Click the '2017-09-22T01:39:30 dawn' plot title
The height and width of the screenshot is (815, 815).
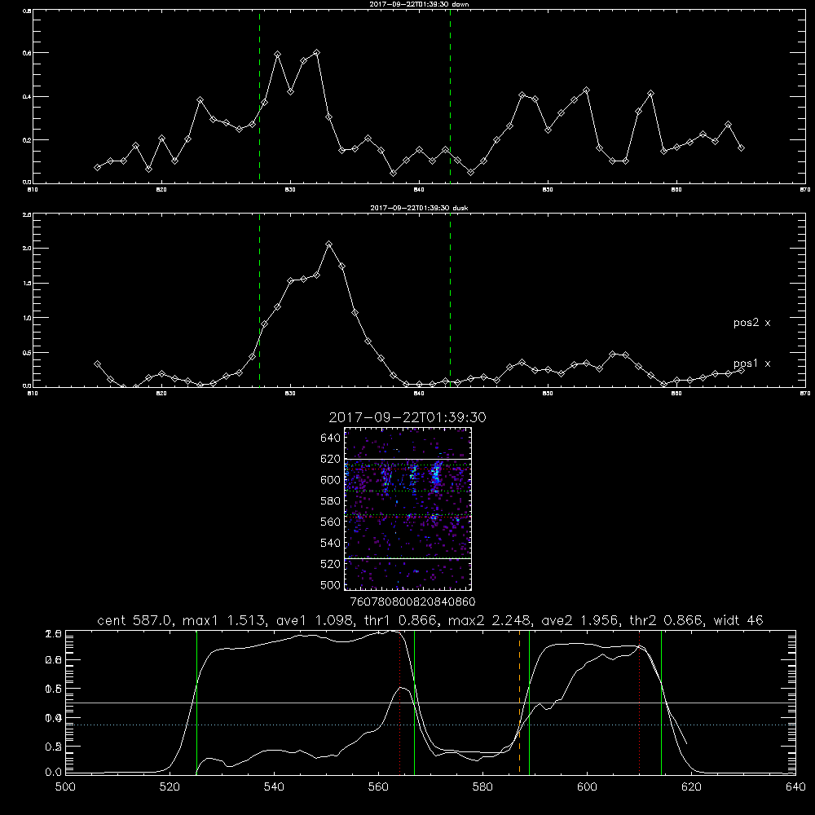[419, 4]
